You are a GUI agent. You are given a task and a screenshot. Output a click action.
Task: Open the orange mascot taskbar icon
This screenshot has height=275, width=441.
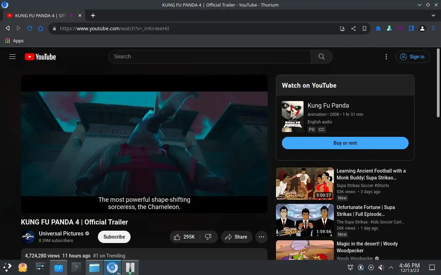click(23, 267)
